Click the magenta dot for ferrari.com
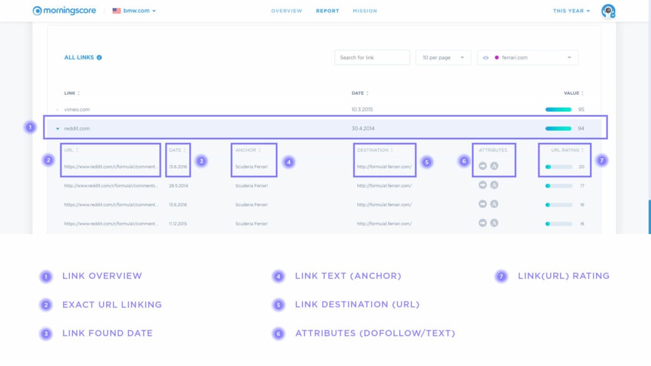The width and height of the screenshot is (651, 366). pyautogui.click(x=497, y=58)
